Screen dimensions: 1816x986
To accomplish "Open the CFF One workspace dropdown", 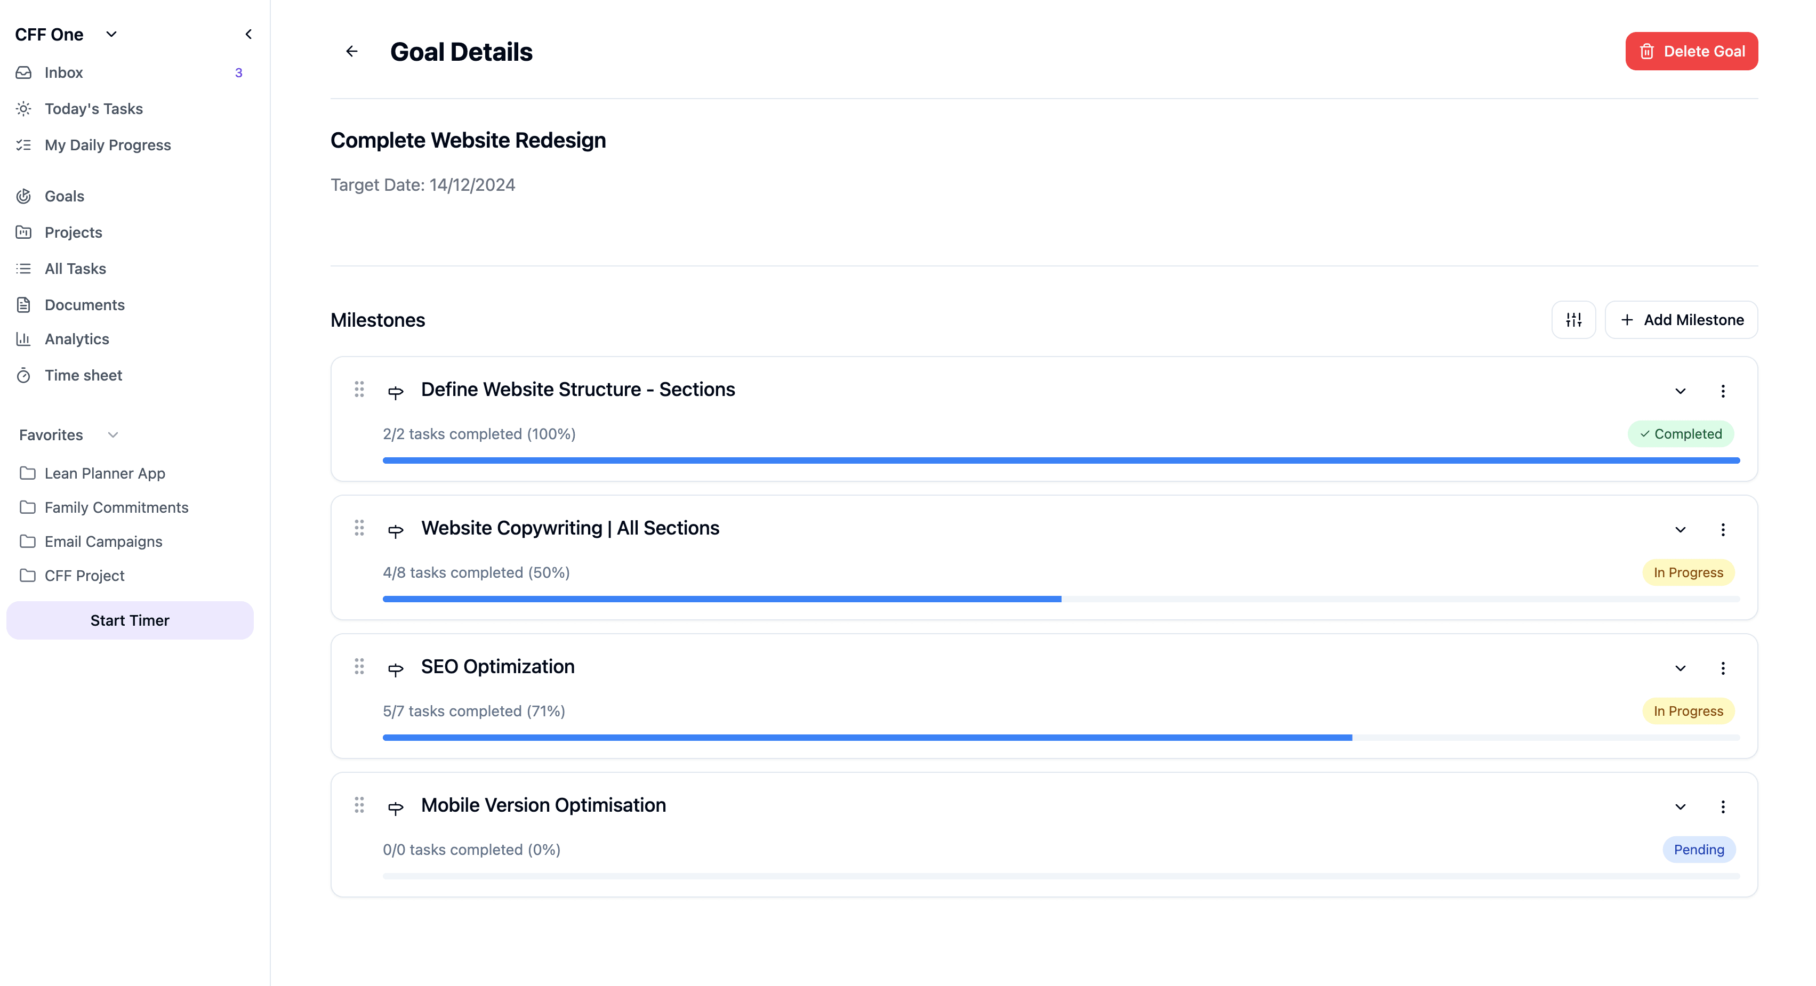I will (111, 34).
